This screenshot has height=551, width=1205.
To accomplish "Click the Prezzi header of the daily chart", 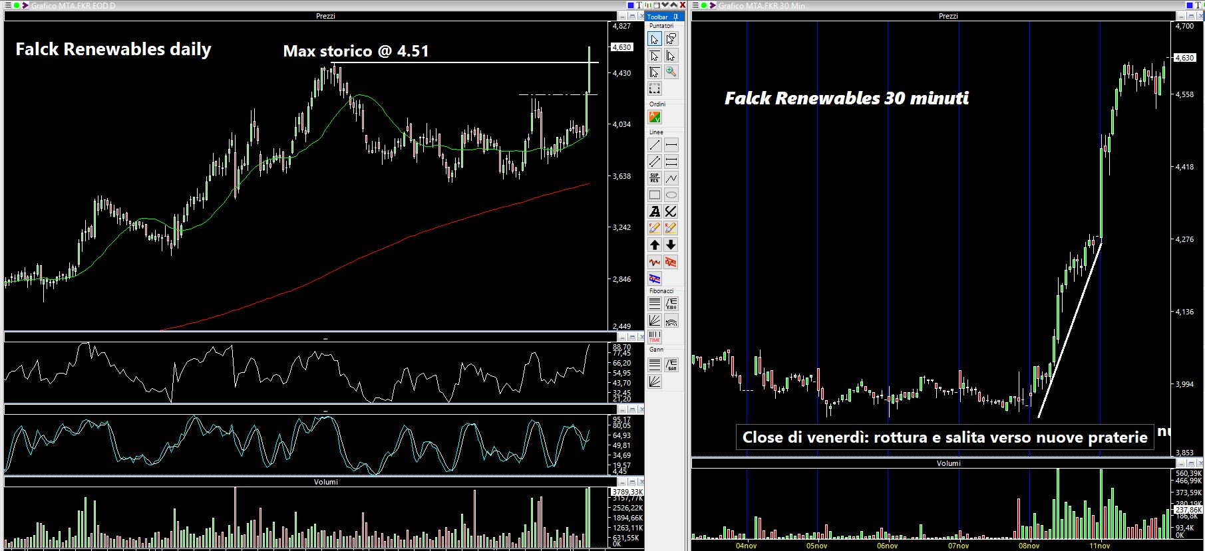I will tap(325, 16).
